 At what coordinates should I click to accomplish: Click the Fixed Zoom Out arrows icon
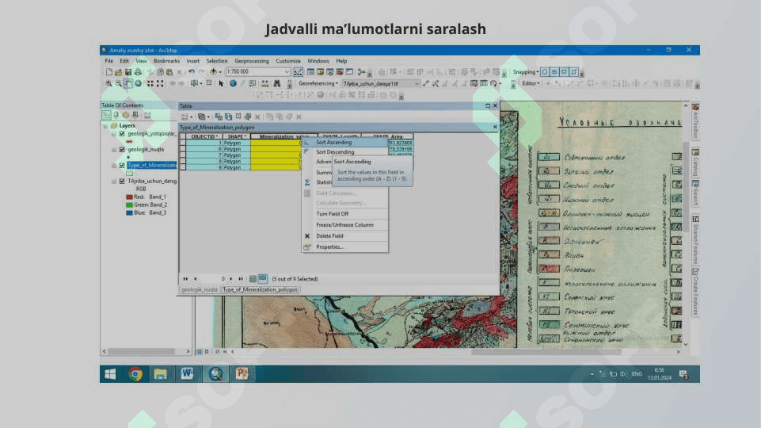click(160, 83)
